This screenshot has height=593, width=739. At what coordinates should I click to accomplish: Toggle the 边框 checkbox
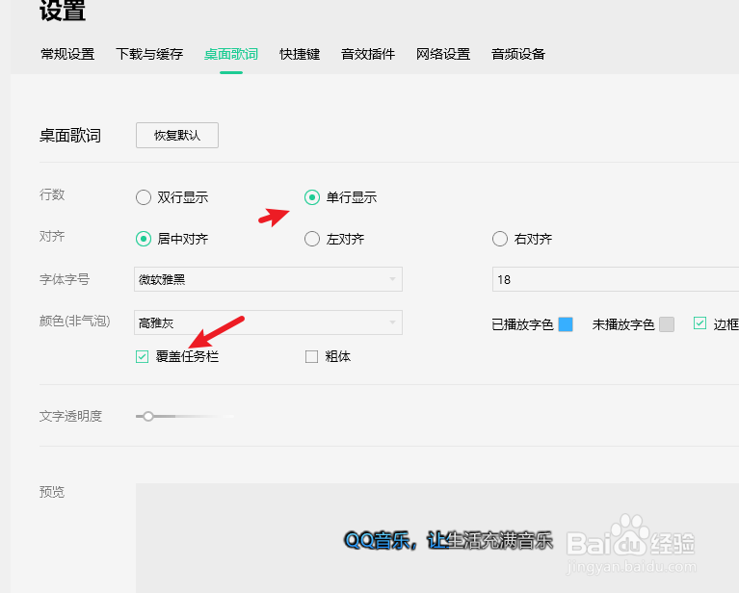699,323
